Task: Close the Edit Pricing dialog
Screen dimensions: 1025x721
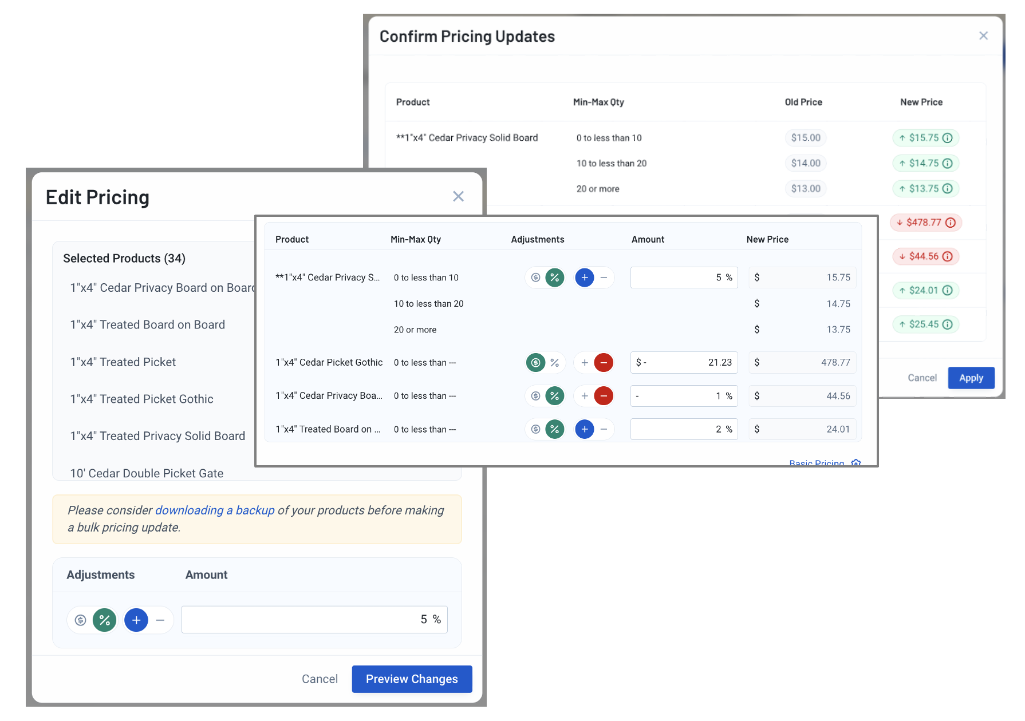Action: 458,197
